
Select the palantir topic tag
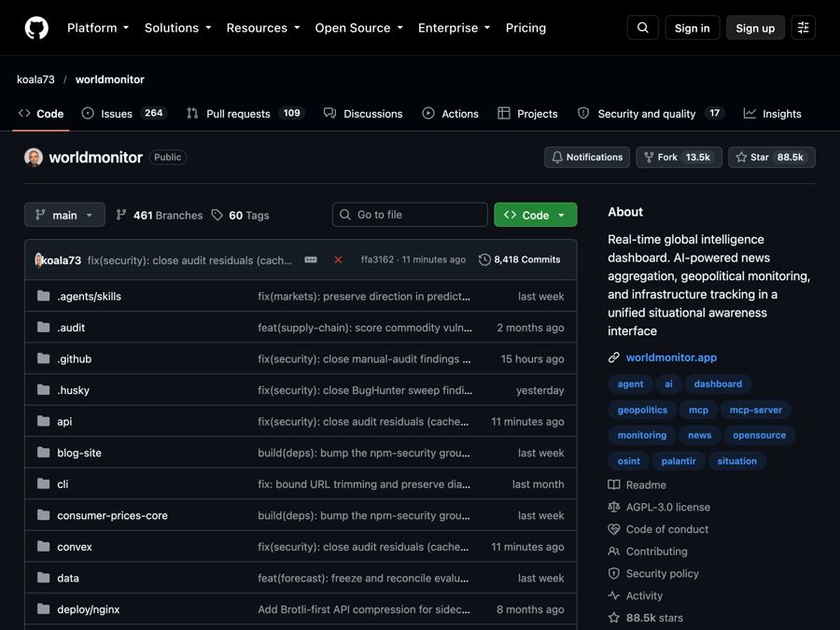679,461
